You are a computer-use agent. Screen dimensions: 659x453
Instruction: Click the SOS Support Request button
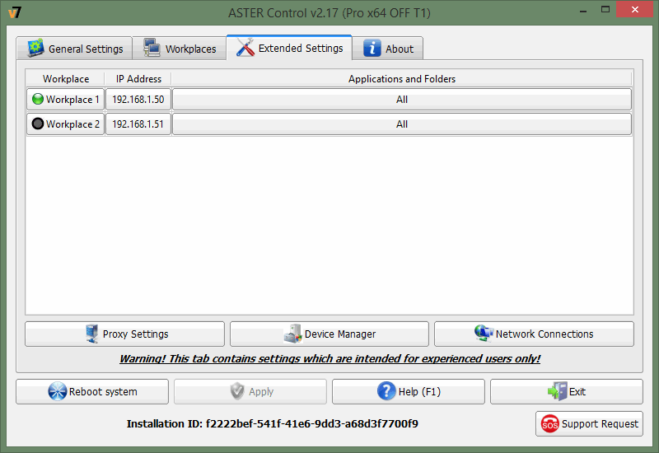589,423
